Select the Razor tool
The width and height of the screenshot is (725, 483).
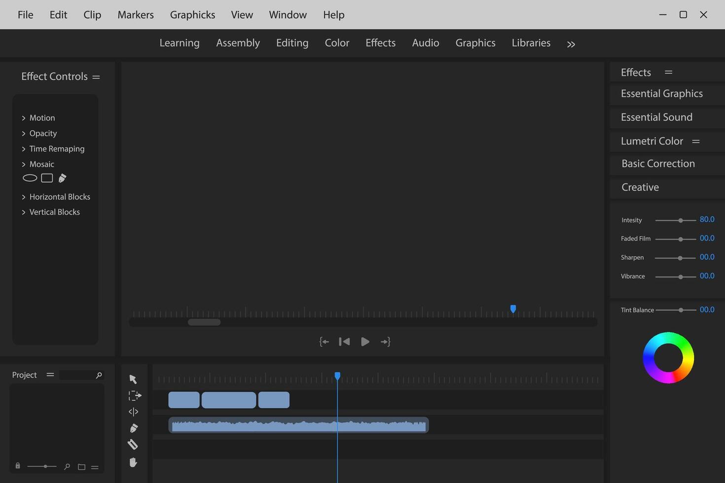coord(133,445)
